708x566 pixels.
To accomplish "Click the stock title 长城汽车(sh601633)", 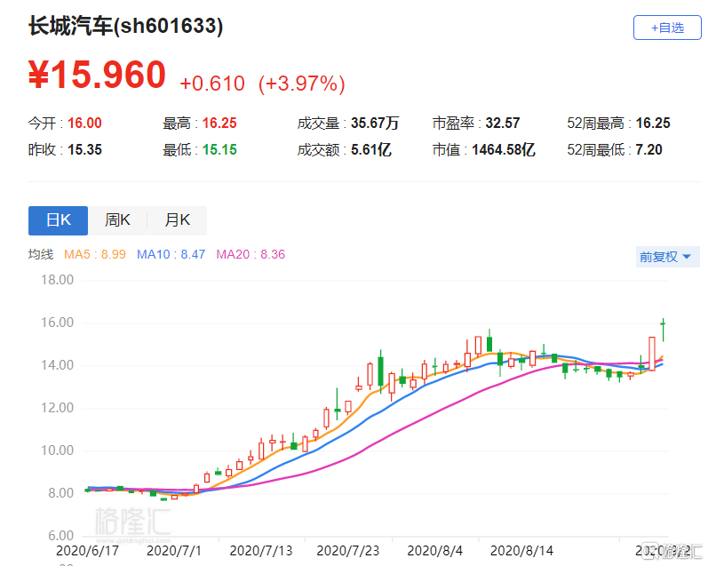I will [126, 26].
